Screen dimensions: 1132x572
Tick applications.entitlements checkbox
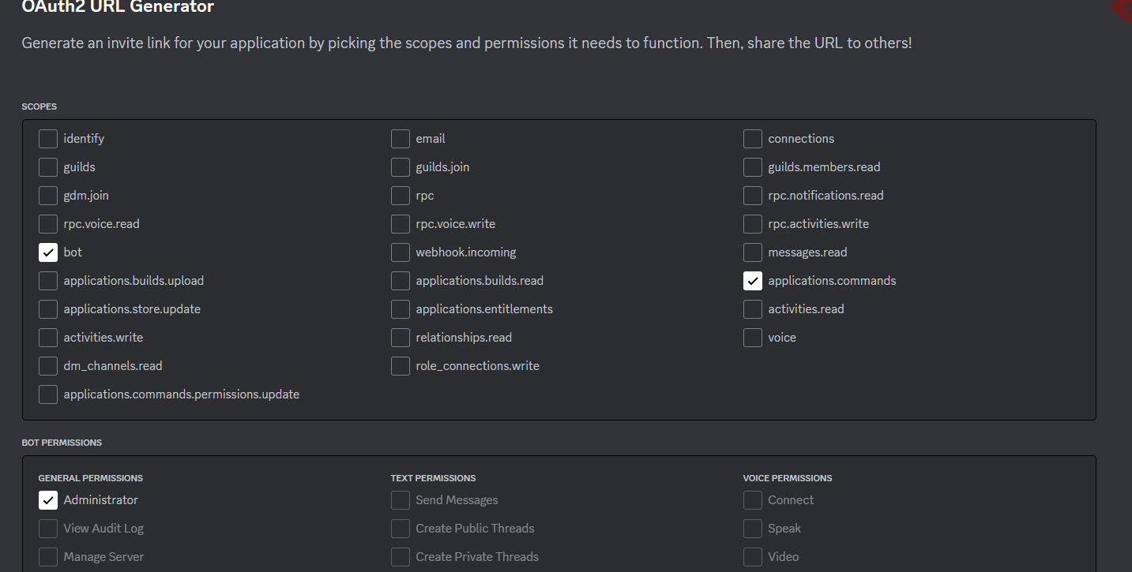coord(401,309)
